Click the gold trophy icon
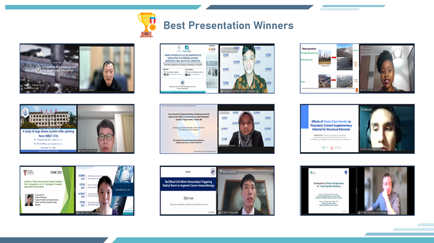Screen dimensions: 434x243 [x=147, y=25]
